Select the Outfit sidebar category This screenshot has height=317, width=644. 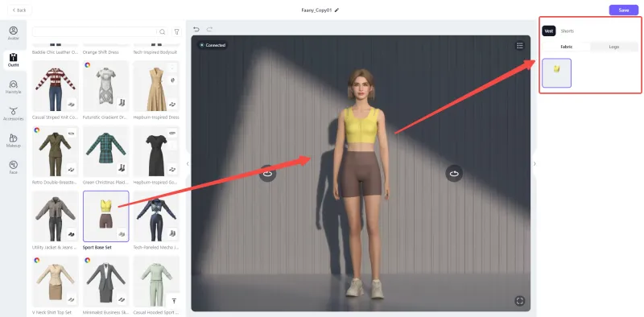point(13,60)
